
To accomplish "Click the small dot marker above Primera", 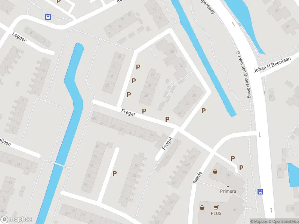I will [228, 187].
